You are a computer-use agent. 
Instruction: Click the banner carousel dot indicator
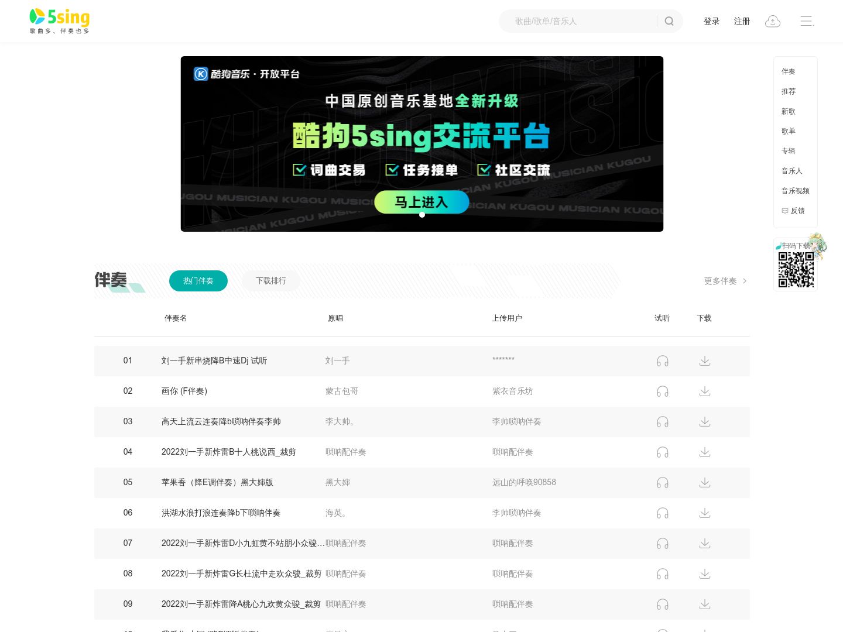422,215
